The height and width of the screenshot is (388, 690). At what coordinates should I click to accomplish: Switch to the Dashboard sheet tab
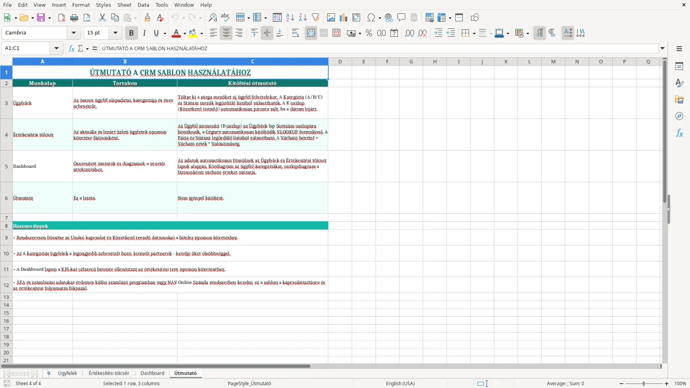152,374
